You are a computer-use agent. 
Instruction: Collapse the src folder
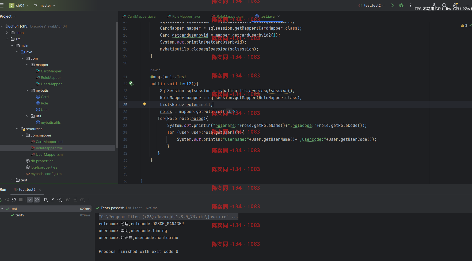(7, 39)
